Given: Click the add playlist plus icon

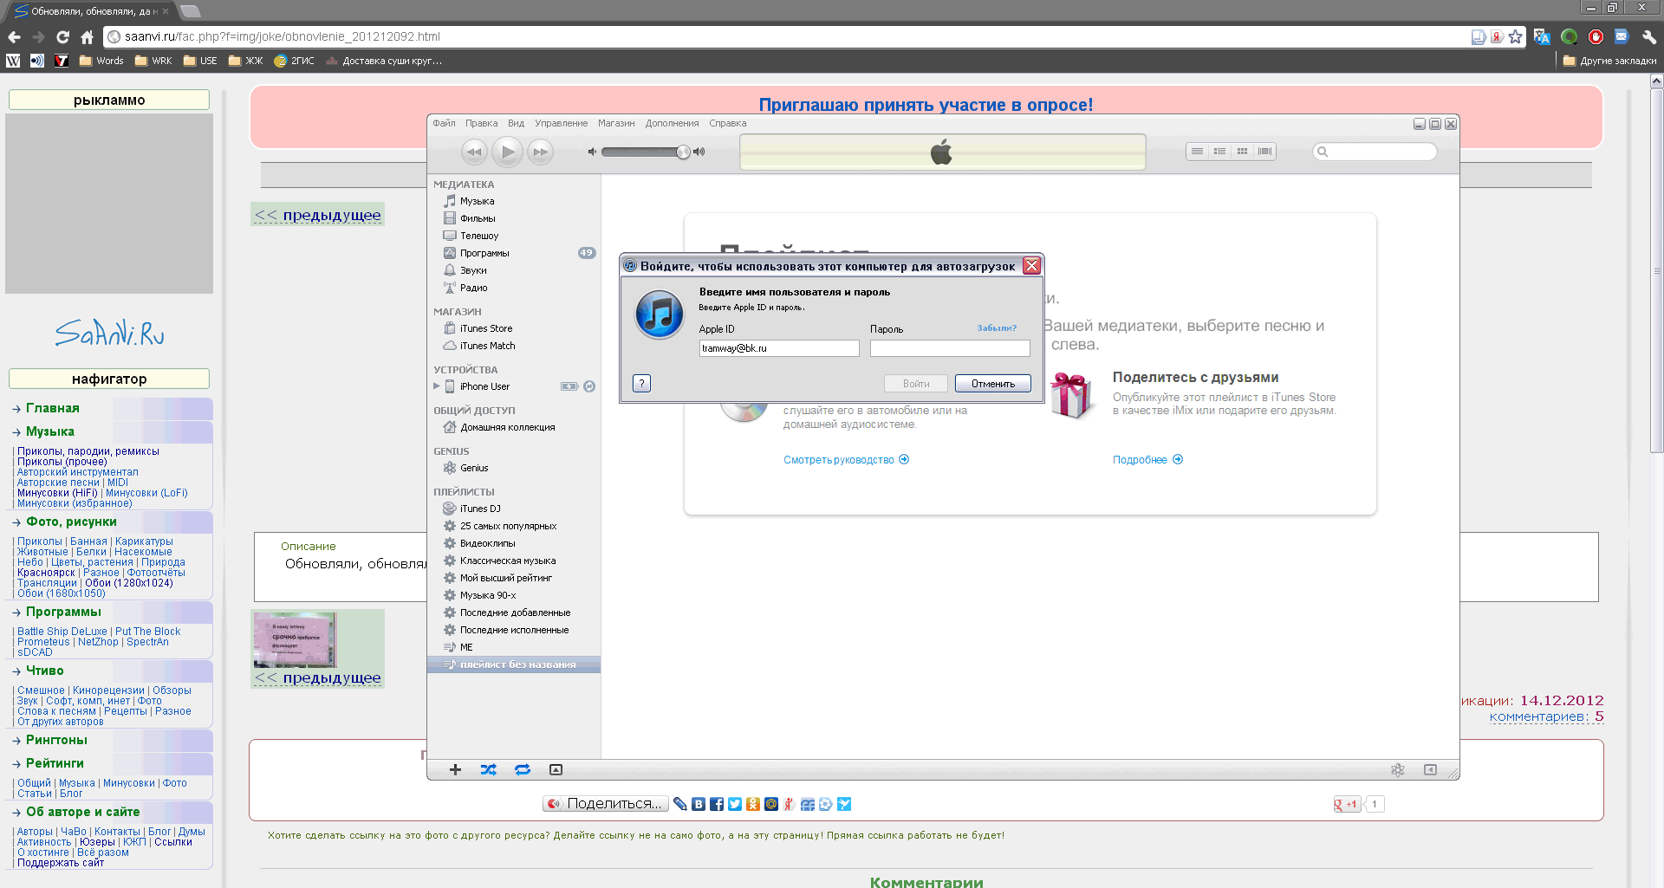Looking at the screenshot, I should [x=455, y=769].
